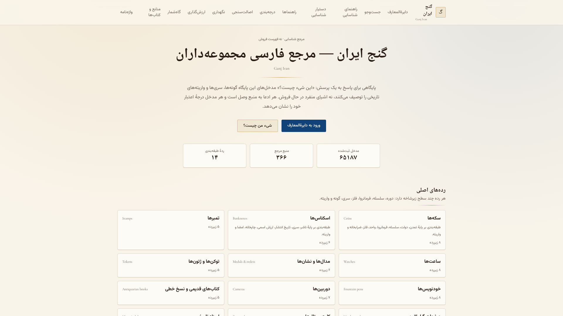Open دوربین‌ها (Cameras) category card
Image resolution: width=563 pixels, height=316 pixels.
[x=281, y=293]
